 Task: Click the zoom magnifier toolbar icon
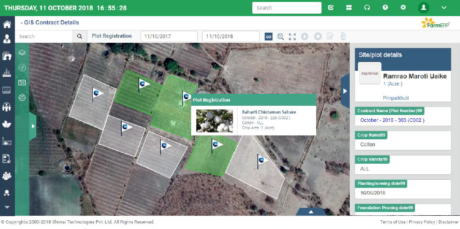point(280,36)
